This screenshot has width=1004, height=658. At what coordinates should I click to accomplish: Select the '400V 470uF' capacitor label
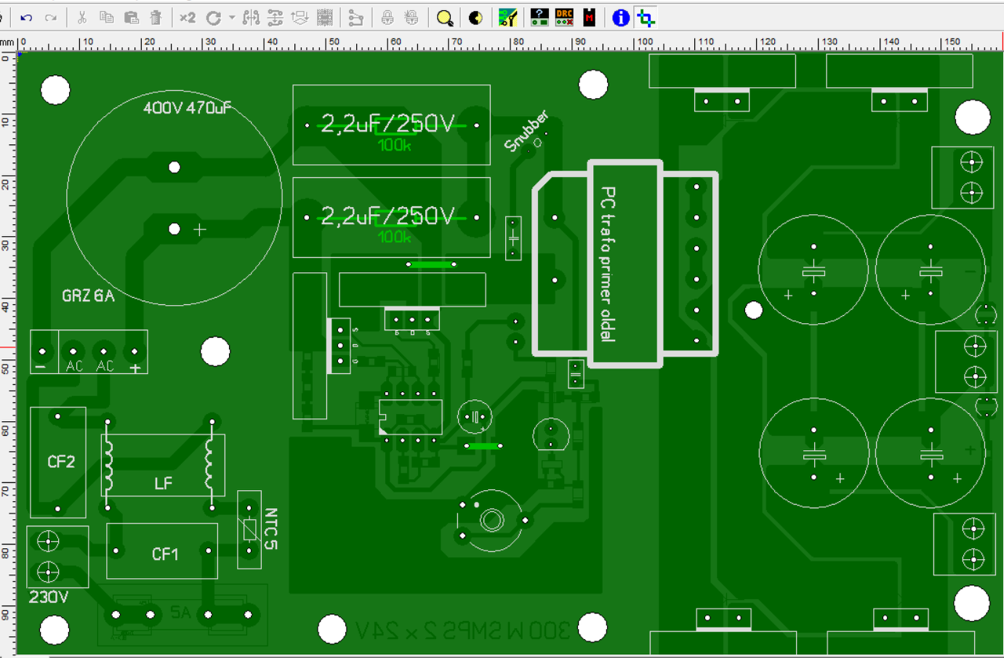point(187,109)
